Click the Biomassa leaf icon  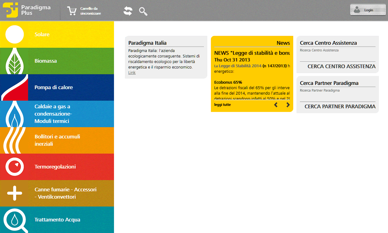[15, 61]
